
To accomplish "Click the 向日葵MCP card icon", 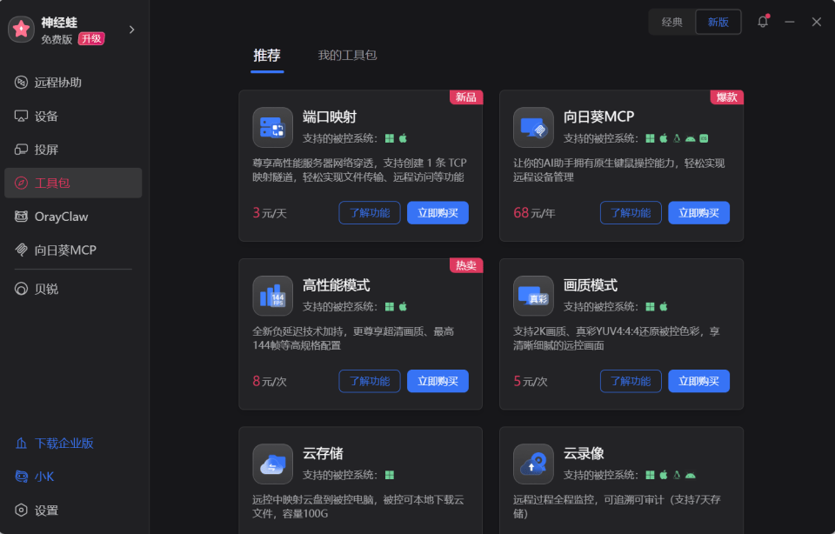I will [533, 128].
